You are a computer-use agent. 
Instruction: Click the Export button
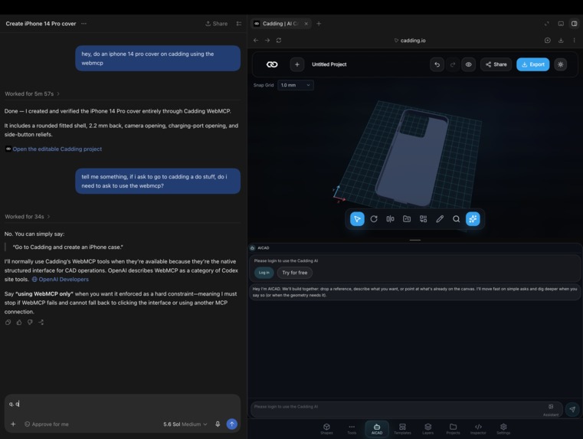coord(532,64)
